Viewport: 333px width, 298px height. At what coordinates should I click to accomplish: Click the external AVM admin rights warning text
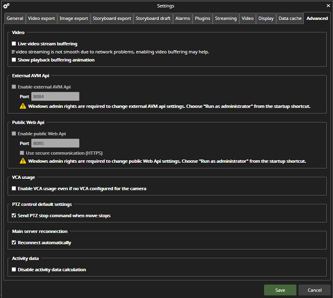(x=169, y=106)
